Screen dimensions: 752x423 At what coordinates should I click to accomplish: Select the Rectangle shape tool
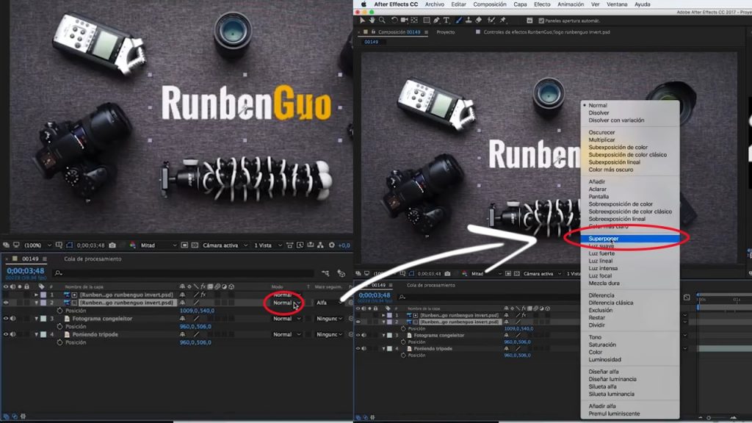[x=427, y=20]
